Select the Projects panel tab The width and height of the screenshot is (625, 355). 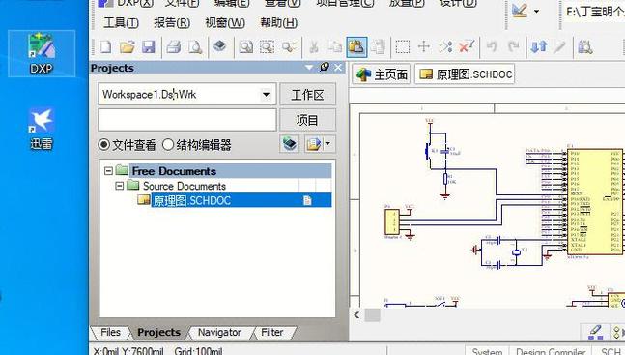158,332
